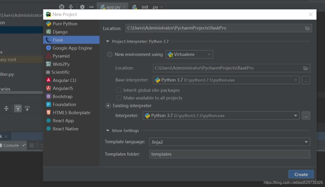Click ellipsis button beside existing Interpreter
The height and width of the screenshot is (187, 325).
(x=306, y=116)
